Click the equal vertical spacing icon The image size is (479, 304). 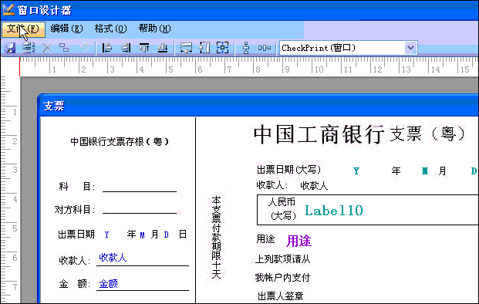(x=246, y=48)
